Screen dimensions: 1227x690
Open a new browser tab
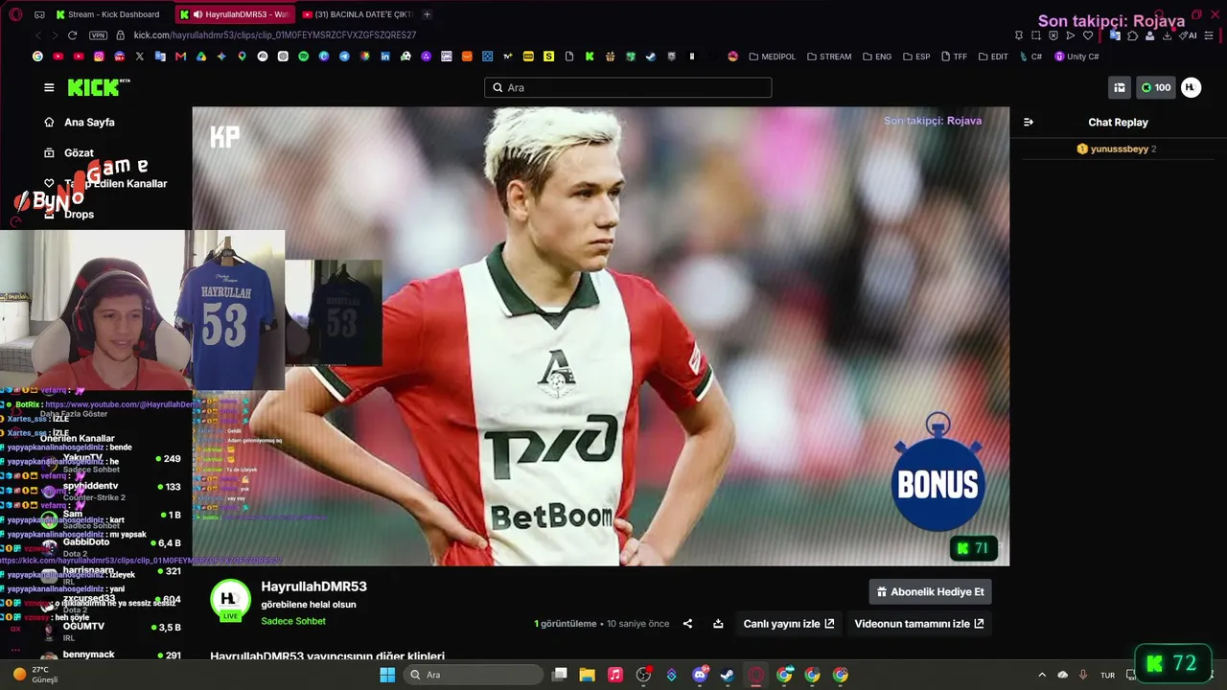(x=427, y=14)
